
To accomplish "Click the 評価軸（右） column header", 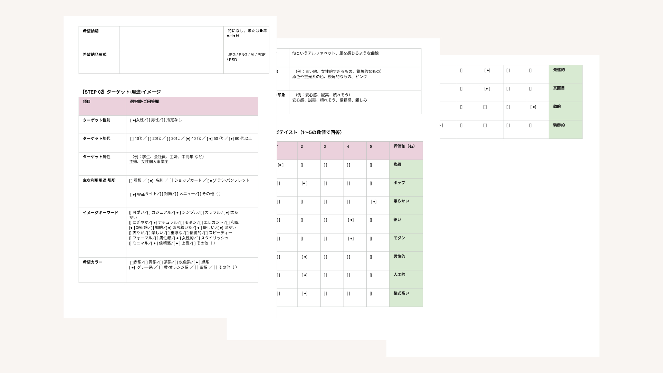I will point(406,151).
